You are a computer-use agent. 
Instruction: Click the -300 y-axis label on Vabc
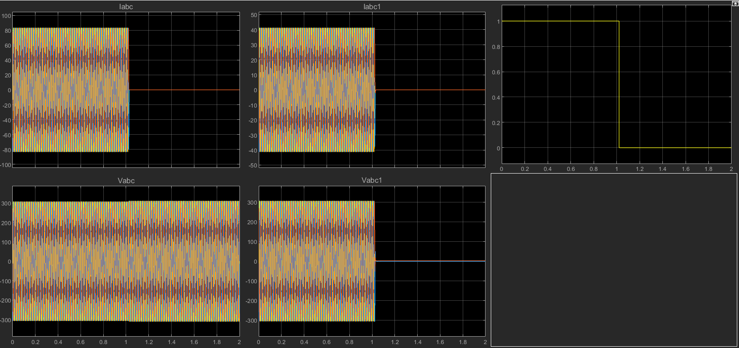[x=6, y=320]
